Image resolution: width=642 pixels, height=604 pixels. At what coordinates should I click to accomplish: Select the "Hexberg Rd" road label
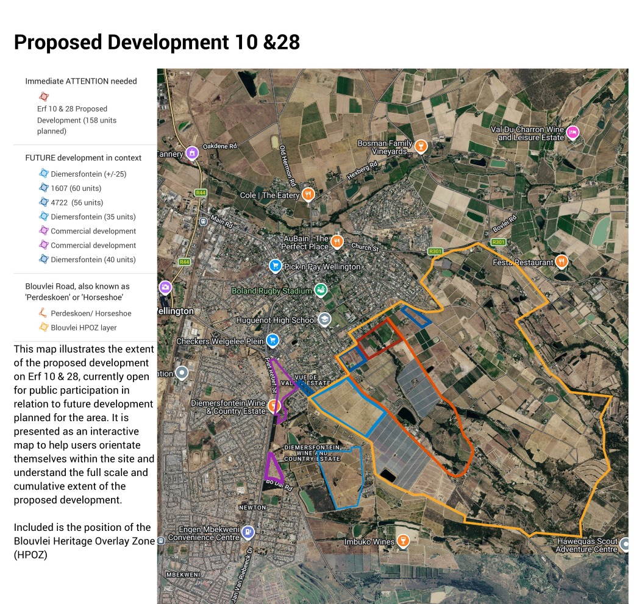(362, 171)
